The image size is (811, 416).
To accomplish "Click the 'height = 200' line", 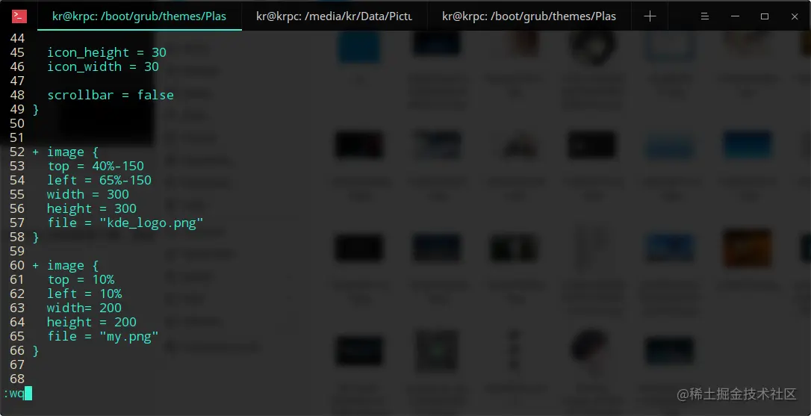I will [x=92, y=323].
